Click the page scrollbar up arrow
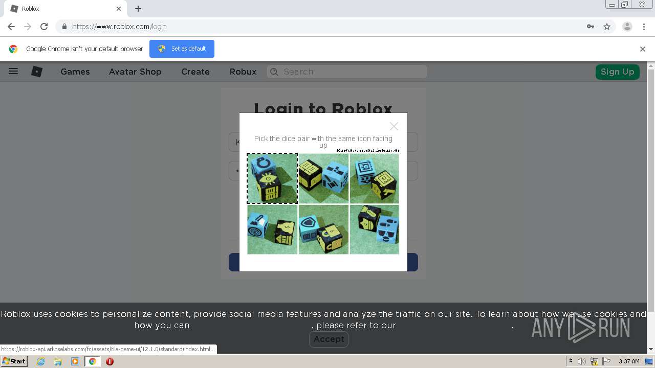The image size is (655, 368). [x=651, y=65]
